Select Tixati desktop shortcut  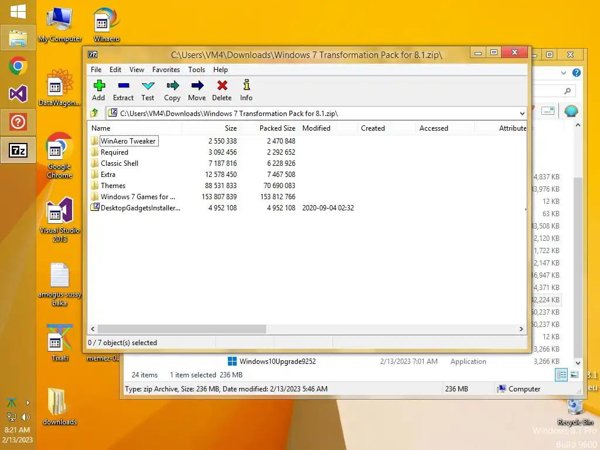(x=60, y=343)
